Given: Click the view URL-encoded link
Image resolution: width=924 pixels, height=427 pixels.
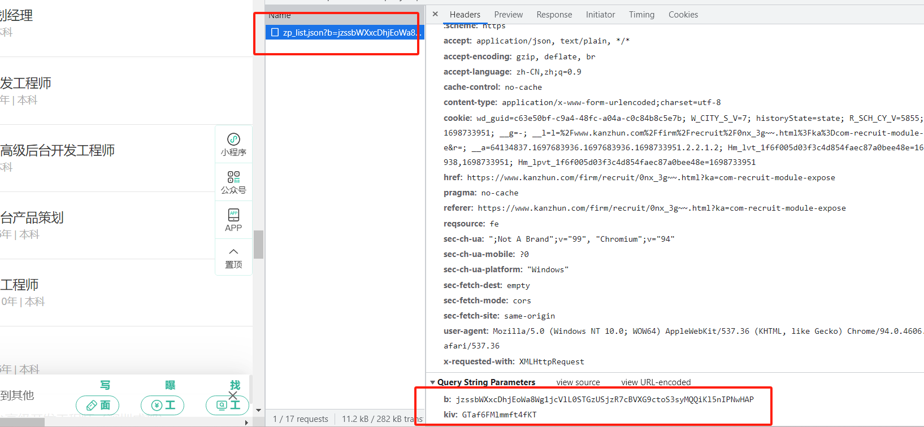Looking at the screenshot, I should tap(656, 382).
